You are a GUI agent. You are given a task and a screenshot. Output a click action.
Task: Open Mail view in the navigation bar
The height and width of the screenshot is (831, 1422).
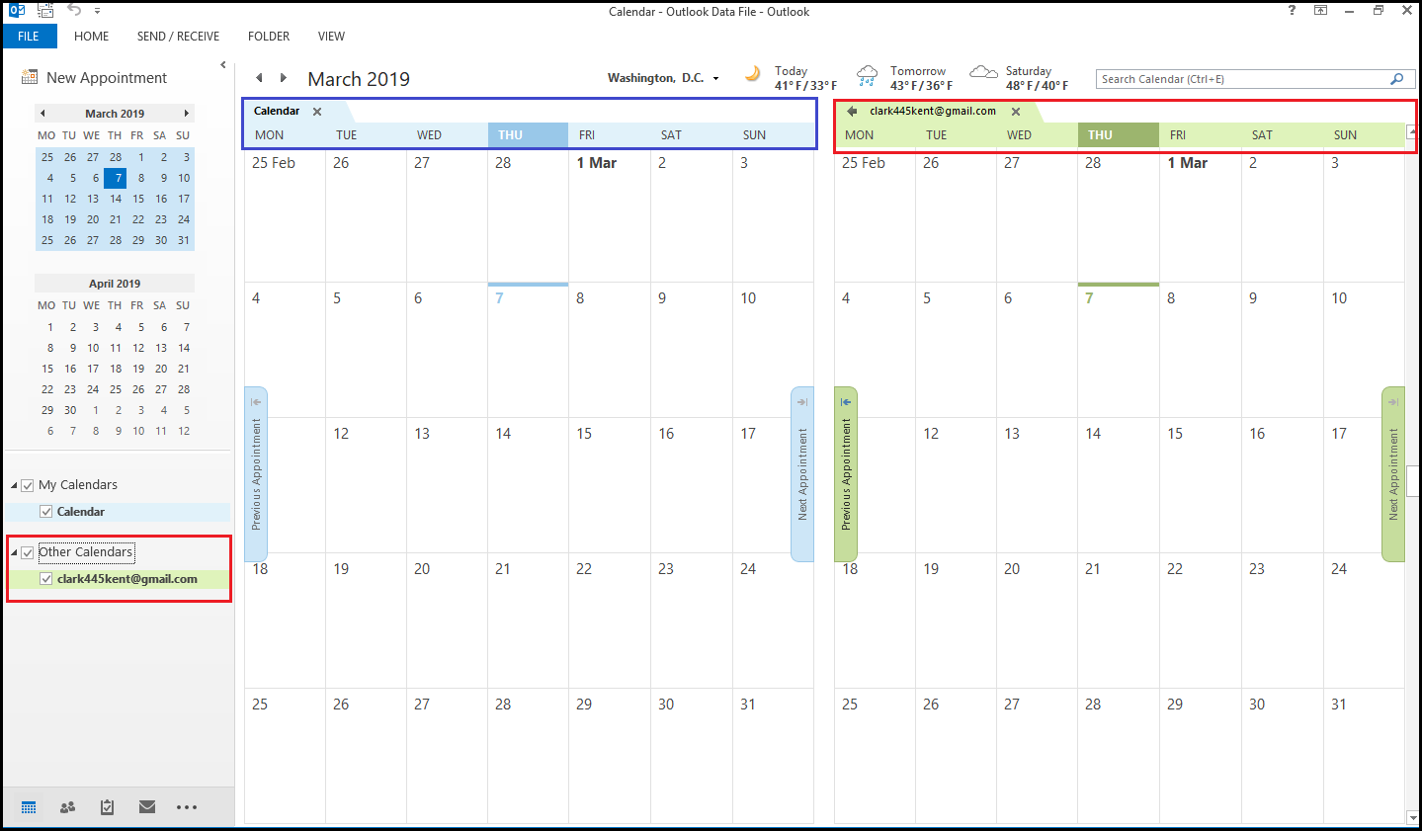[x=147, y=807]
